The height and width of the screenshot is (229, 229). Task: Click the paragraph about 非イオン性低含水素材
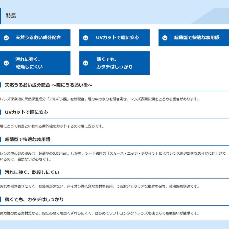(x=99, y=186)
